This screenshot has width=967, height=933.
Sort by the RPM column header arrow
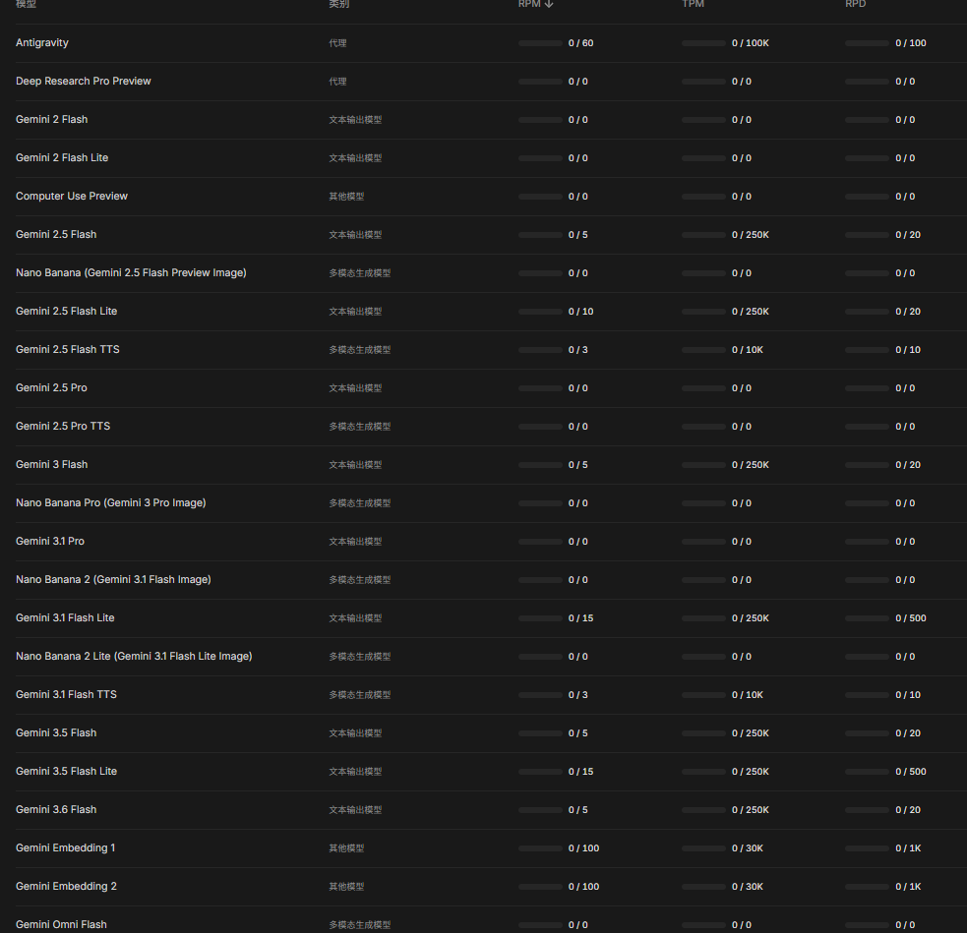[549, 4]
